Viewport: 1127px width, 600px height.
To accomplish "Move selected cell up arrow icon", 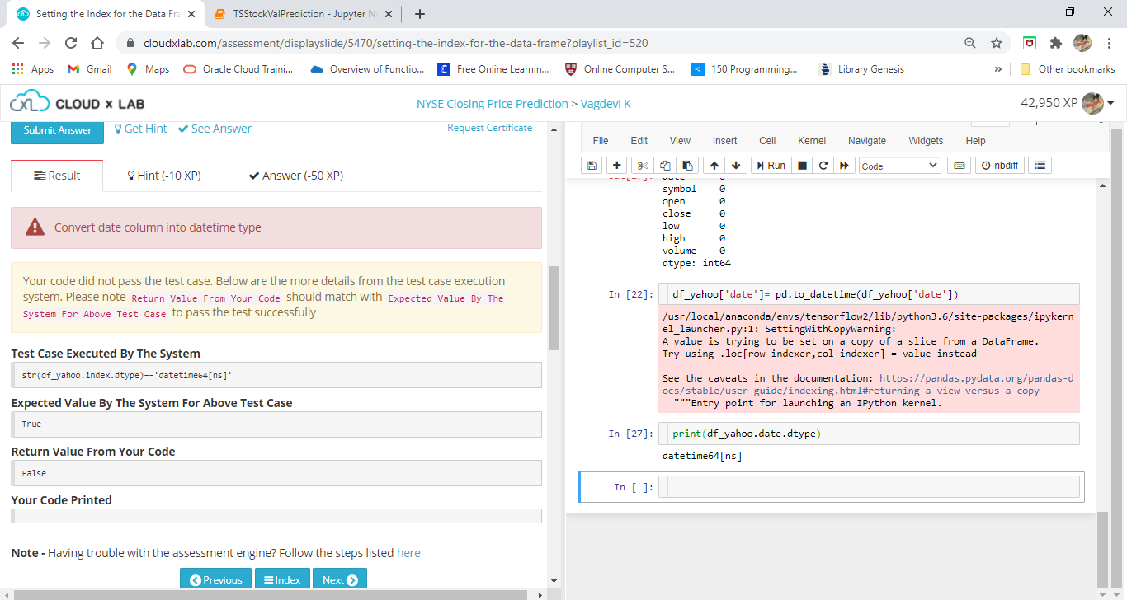I will [714, 166].
